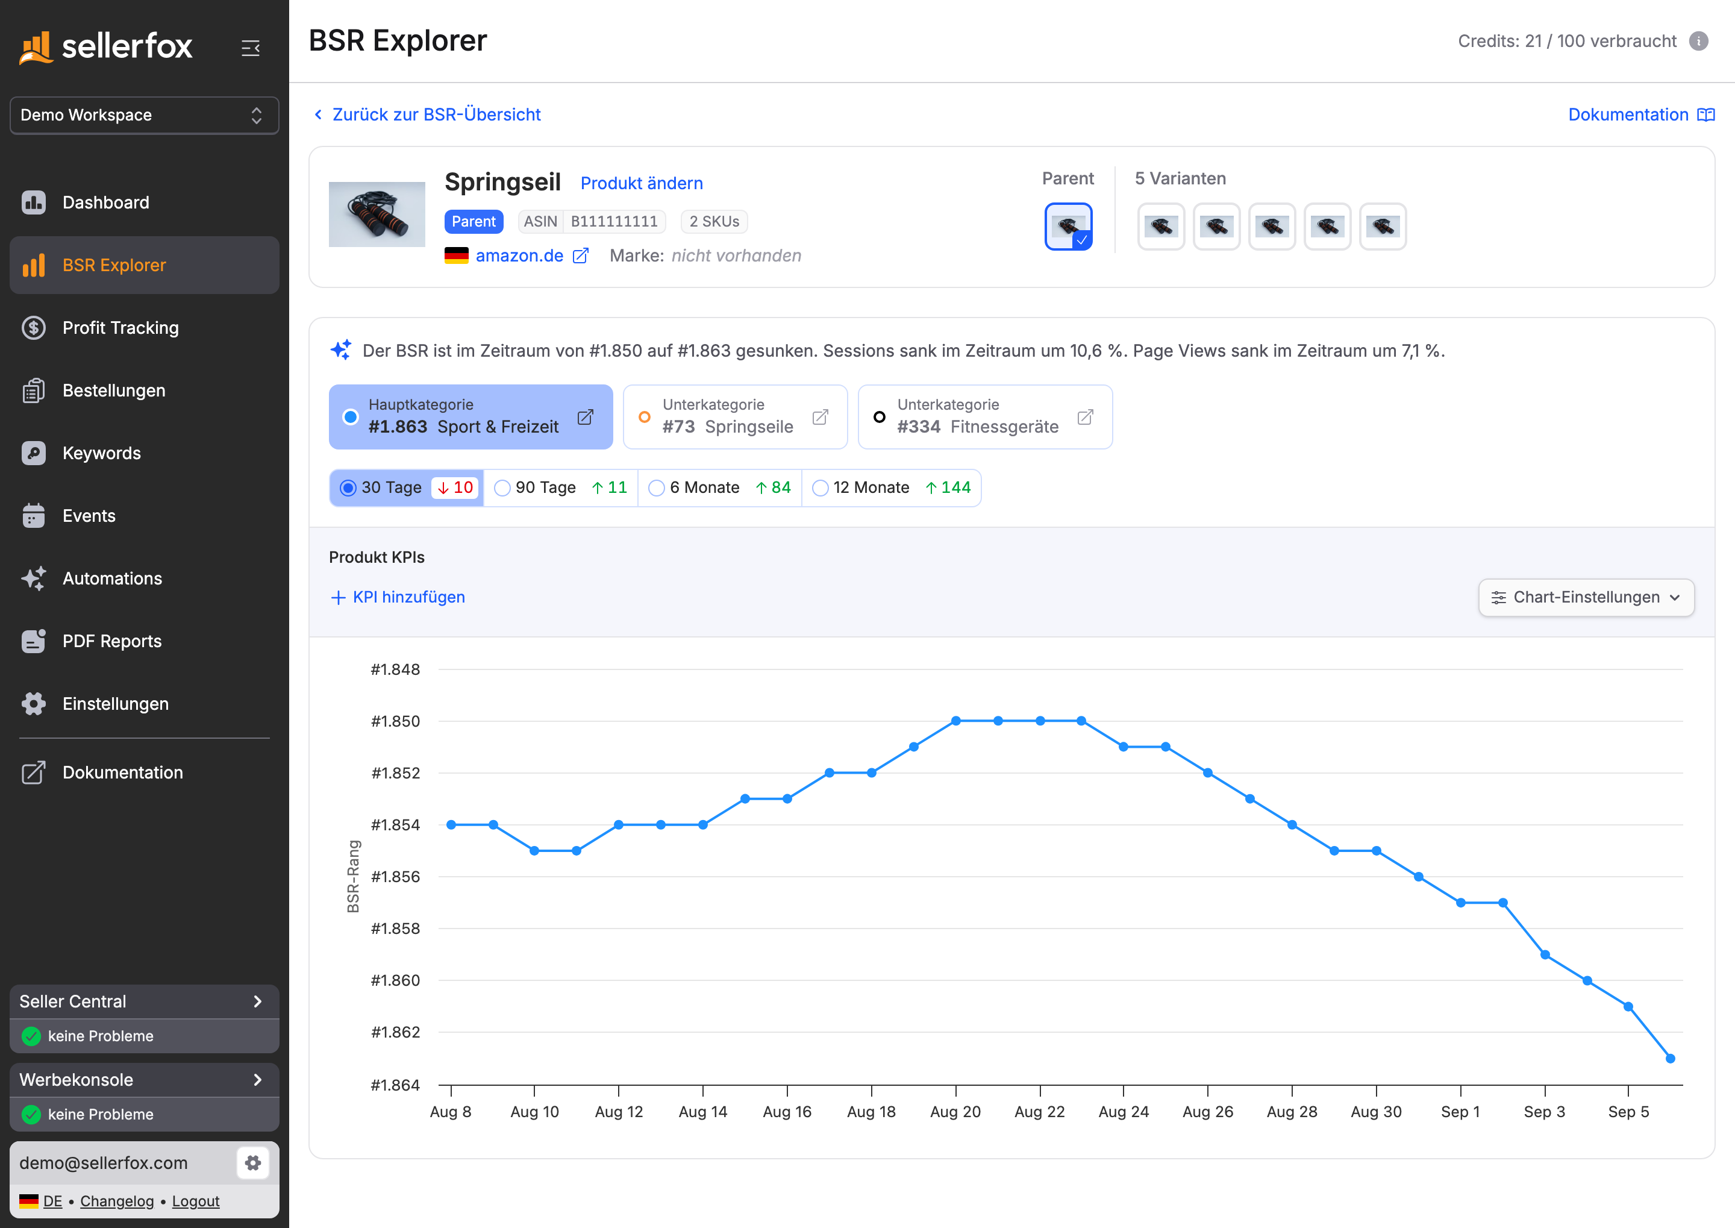Click the Dashboard sidebar icon
This screenshot has height=1228, width=1735.
34,202
